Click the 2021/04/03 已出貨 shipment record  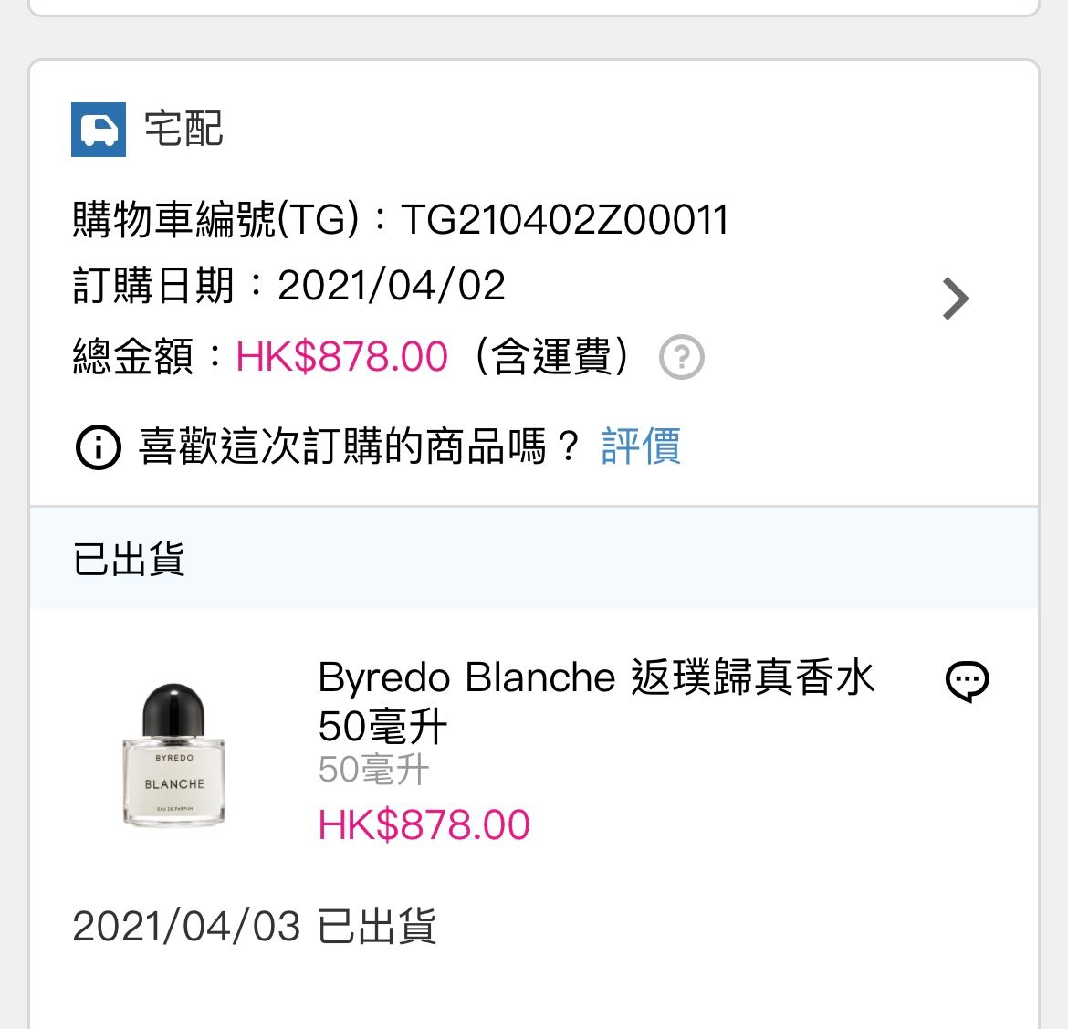pos(255,927)
